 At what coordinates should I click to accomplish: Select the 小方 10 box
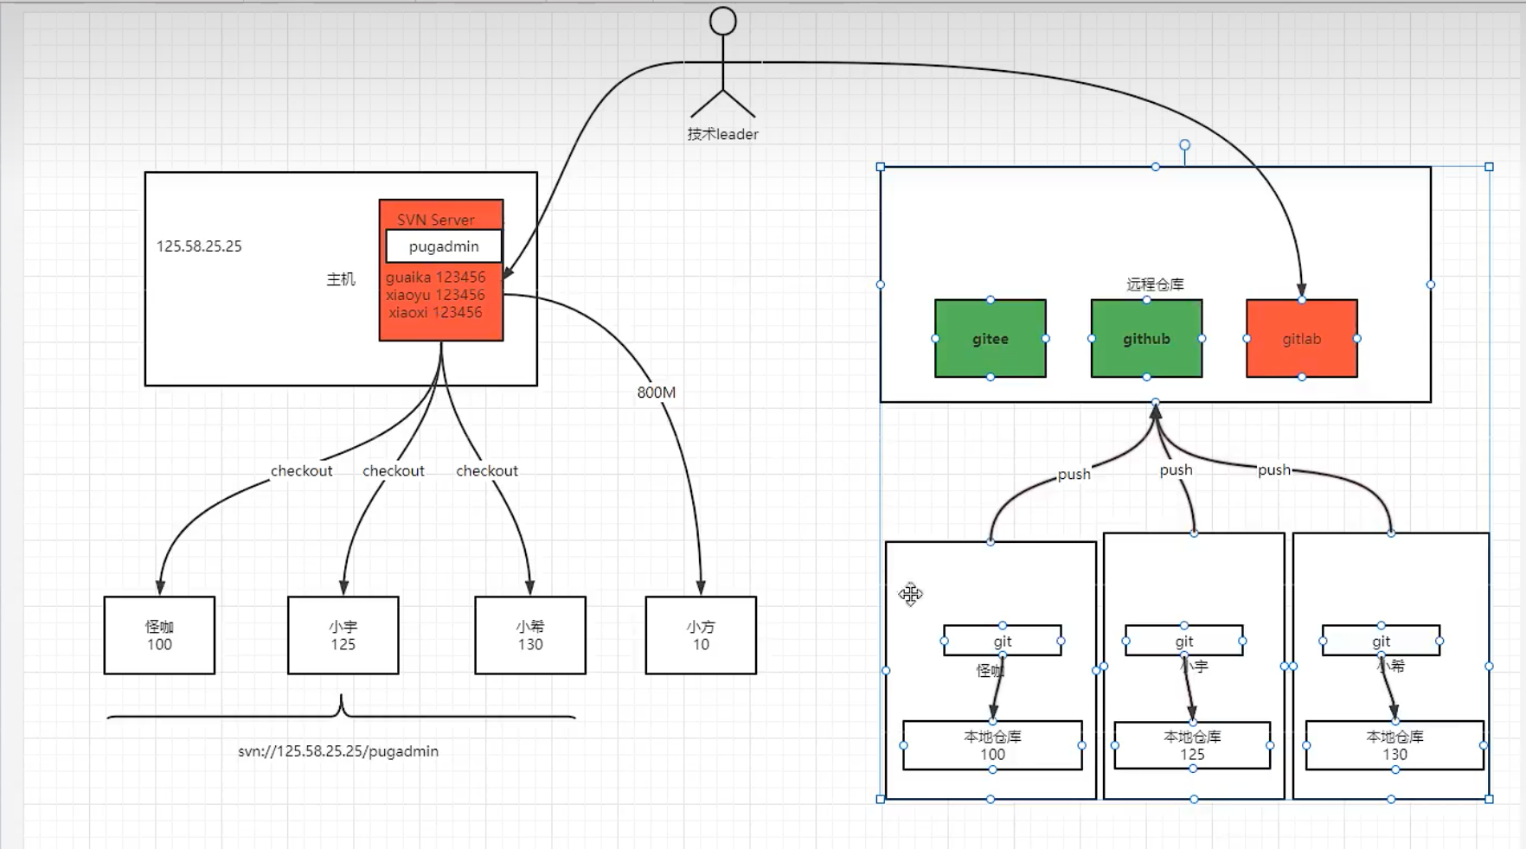point(701,635)
